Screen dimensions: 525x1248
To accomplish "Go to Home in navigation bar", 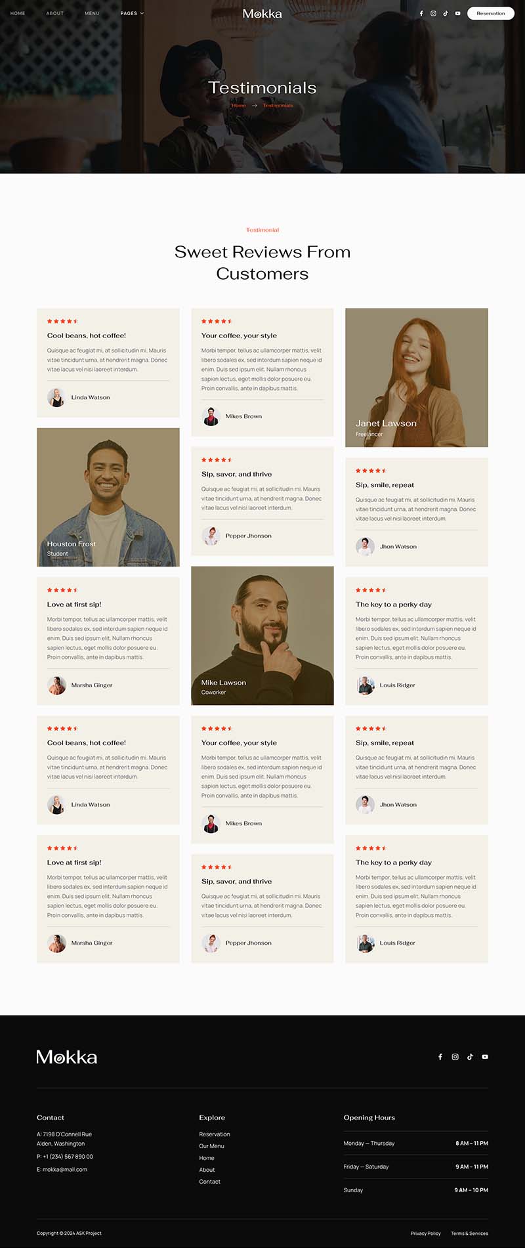I will (18, 13).
